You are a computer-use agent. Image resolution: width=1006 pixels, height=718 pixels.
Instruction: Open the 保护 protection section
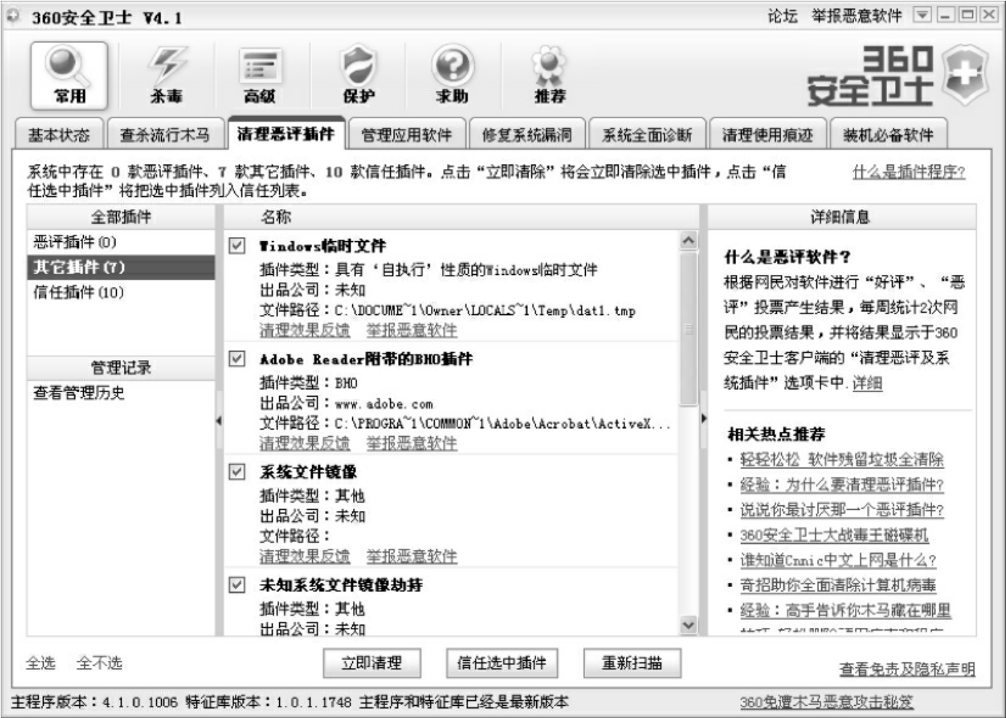(x=358, y=74)
